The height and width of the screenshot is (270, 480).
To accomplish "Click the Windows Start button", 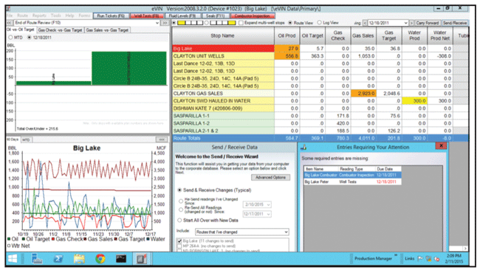I will tap(13, 259).
